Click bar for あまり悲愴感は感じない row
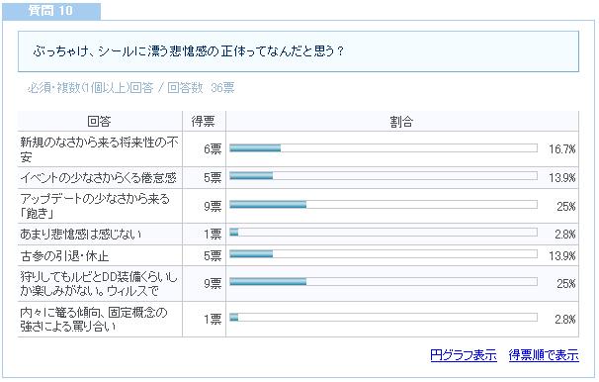Viewport: 599px width, 382px height. [x=384, y=233]
